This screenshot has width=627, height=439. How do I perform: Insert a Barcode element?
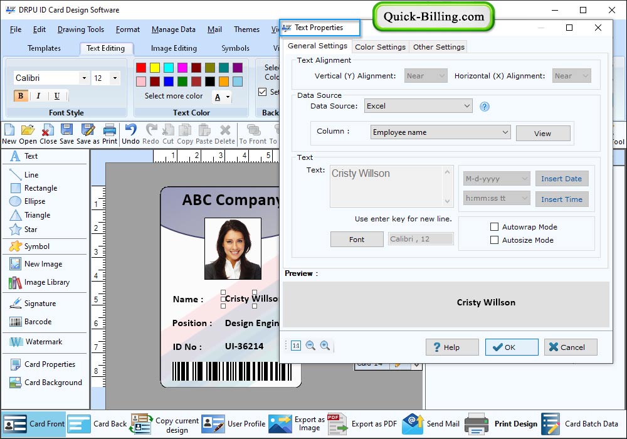pyautogui.click(x=31, y=322)
